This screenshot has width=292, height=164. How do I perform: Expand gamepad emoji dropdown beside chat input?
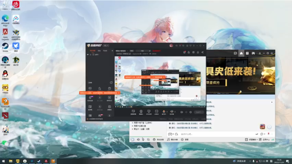173,134
